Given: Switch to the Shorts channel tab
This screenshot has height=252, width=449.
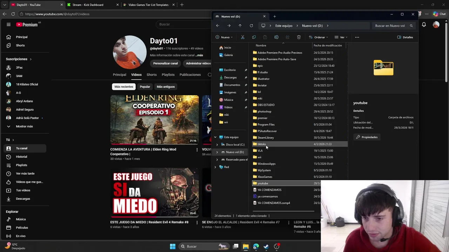Looking at the screenshot, I should [152, 75].
